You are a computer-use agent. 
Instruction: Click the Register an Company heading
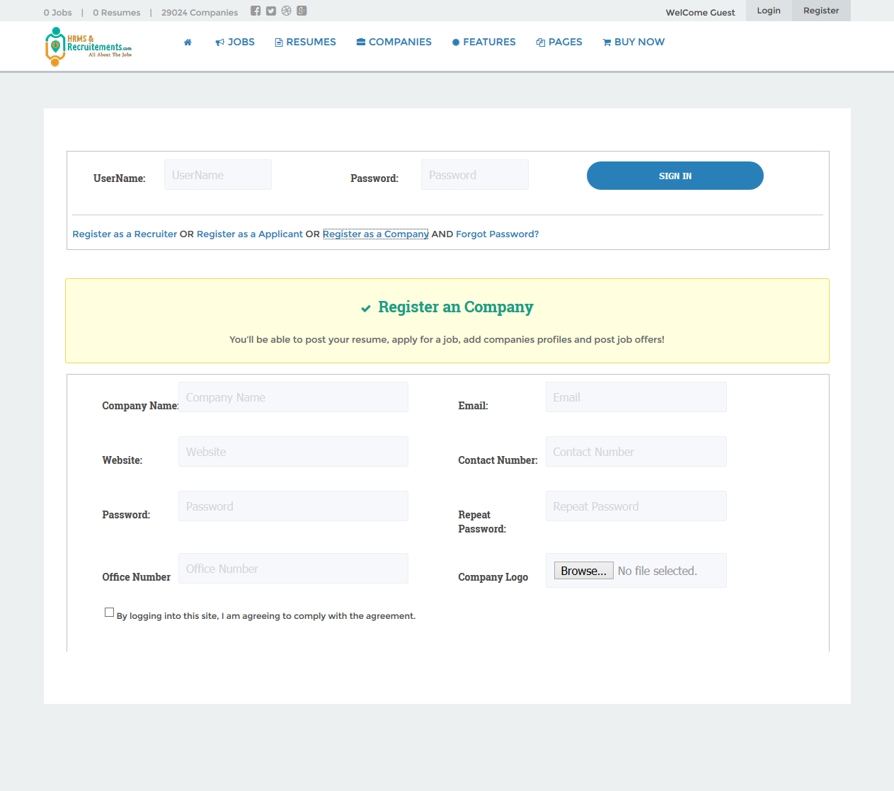point(455,307)
